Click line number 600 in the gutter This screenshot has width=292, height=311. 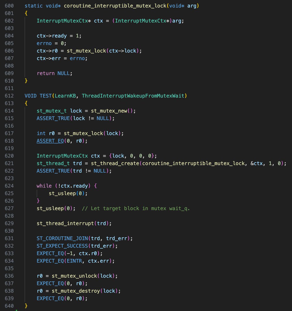pos(9,6)
